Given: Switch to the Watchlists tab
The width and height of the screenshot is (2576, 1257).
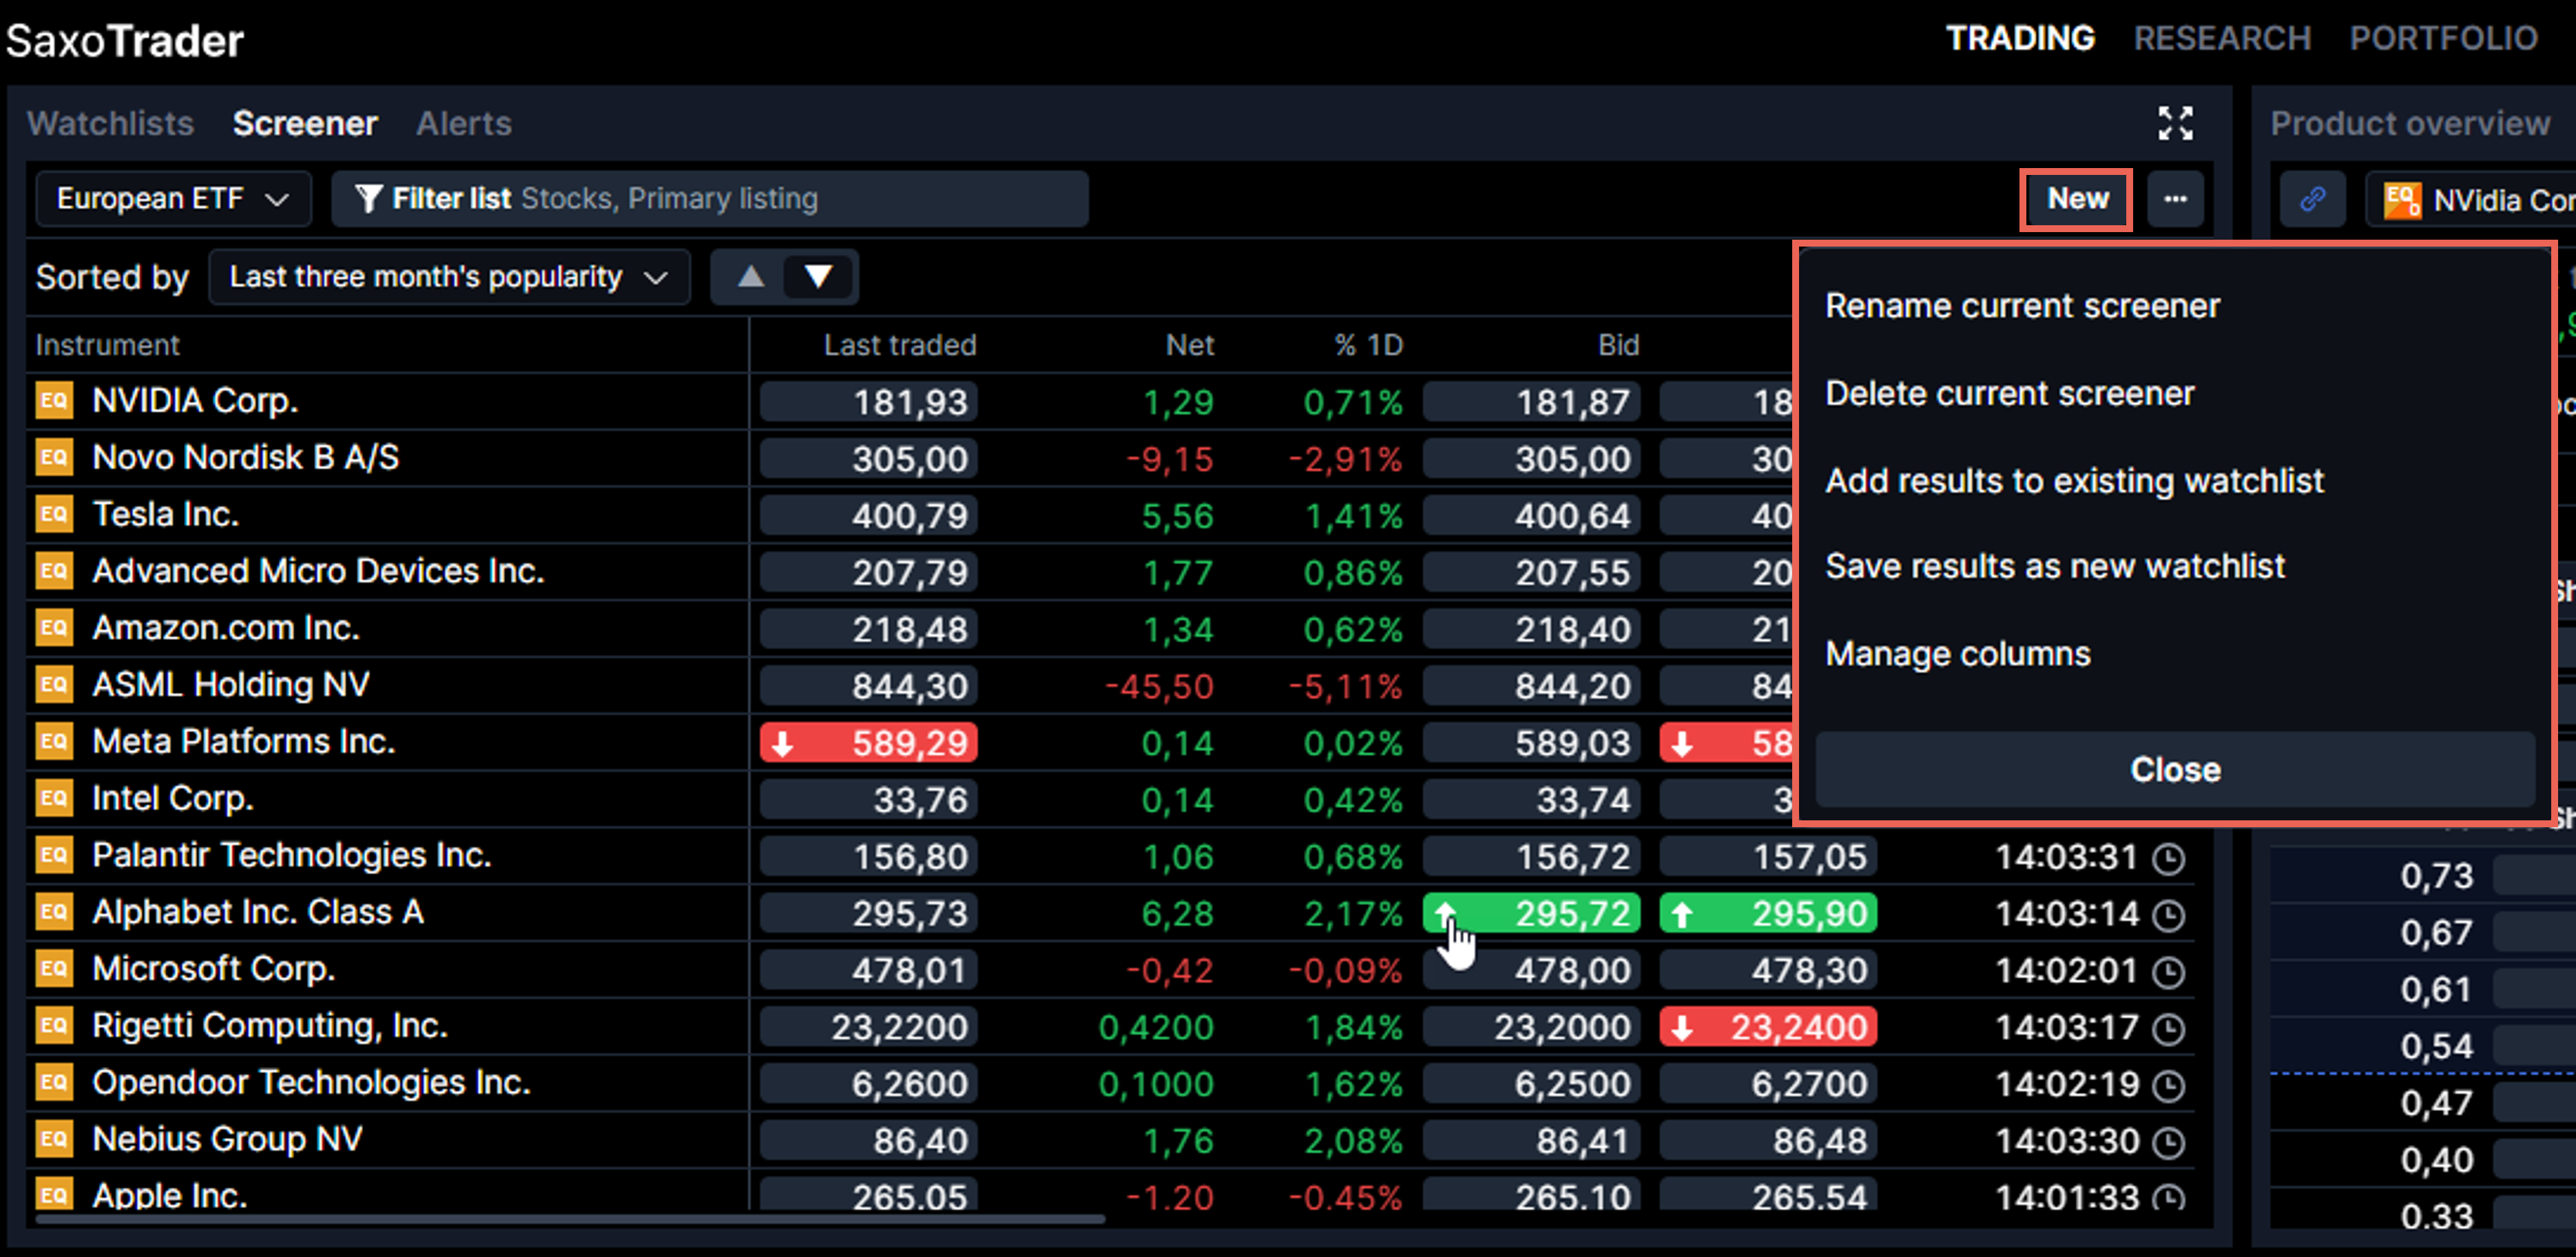Looking at the screenshot, I should [x=110, y=123].
